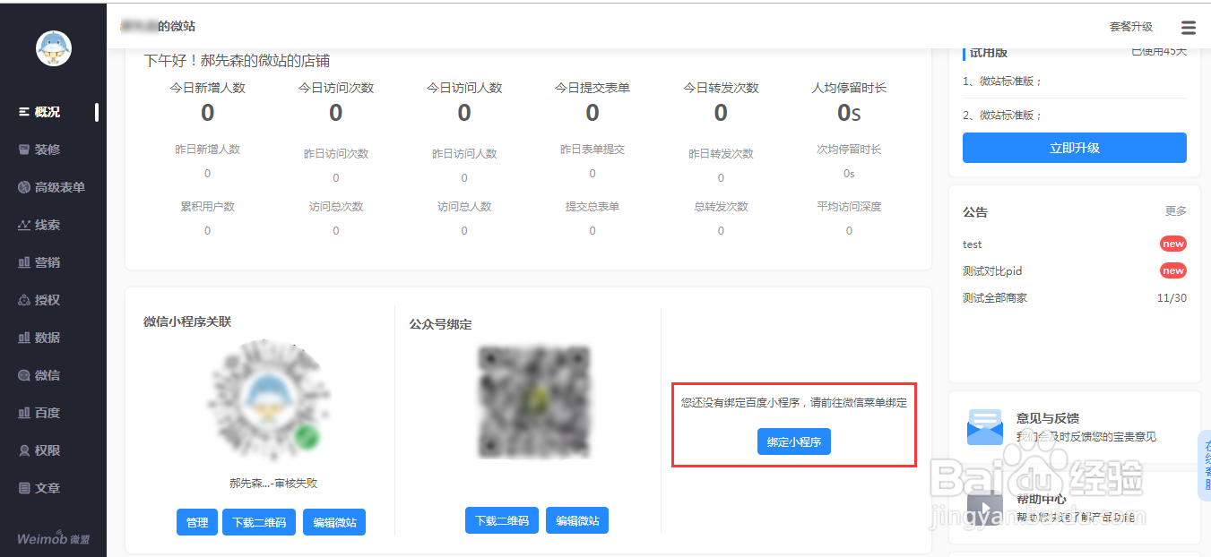Open the 意见与反馈 link
1211x557 pixels.
tap(1048, 418)
